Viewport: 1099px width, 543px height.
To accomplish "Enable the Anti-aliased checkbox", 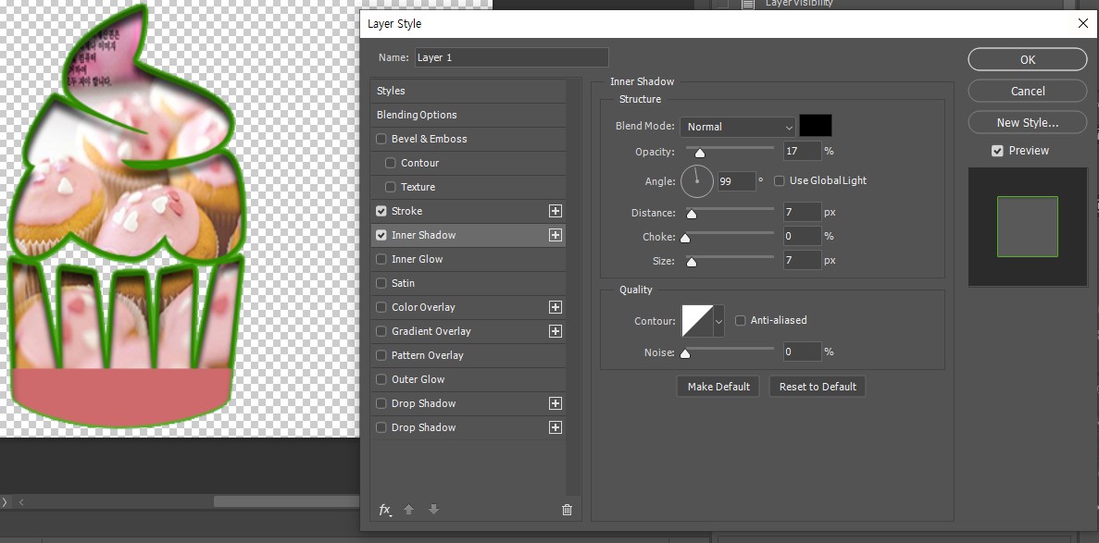I will [x=740, y=320].
